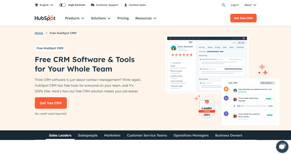Click the HubSpot logo
Viewport: 291px width, 154px height.
point(45,18)
